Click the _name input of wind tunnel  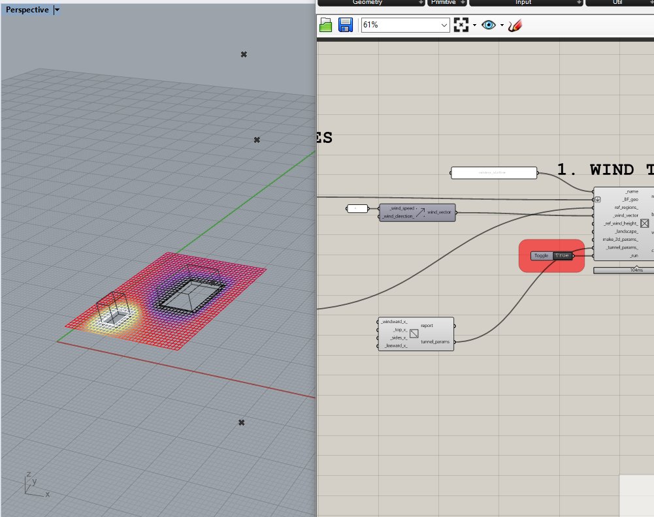[632, 192]
